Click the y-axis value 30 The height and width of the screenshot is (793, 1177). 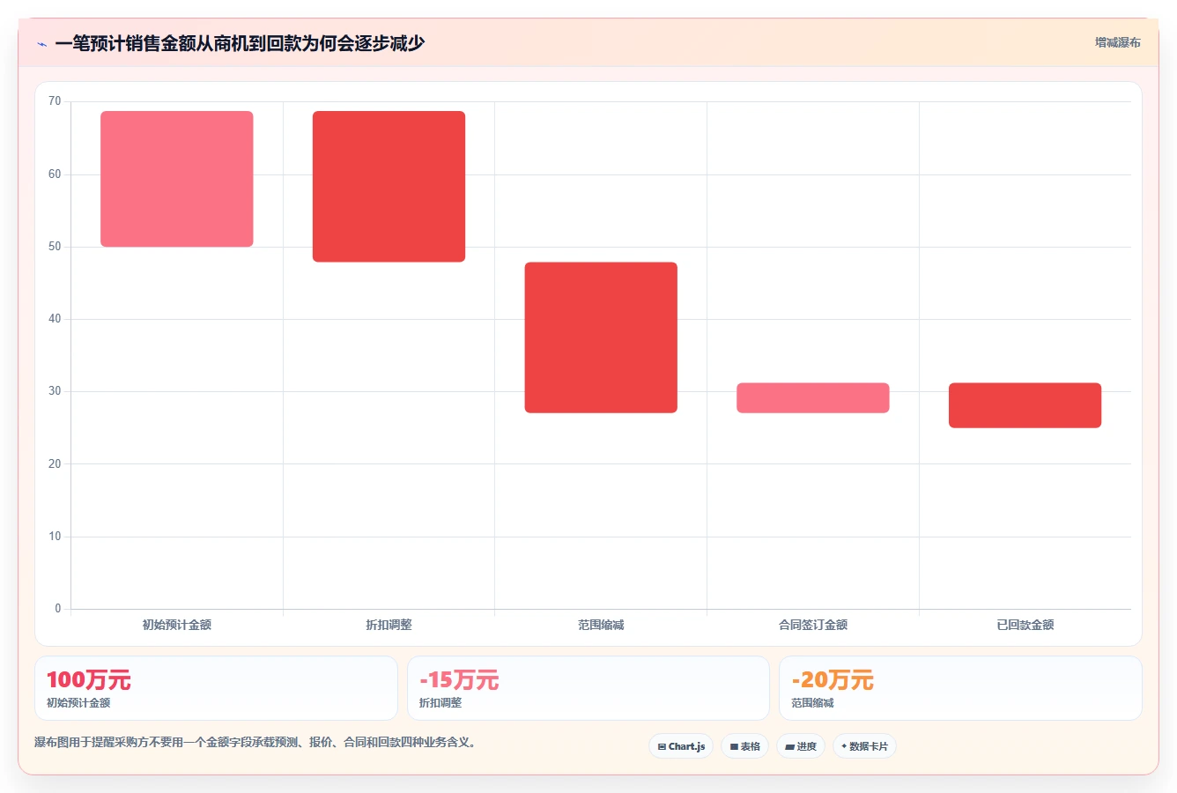coord(55,391)
